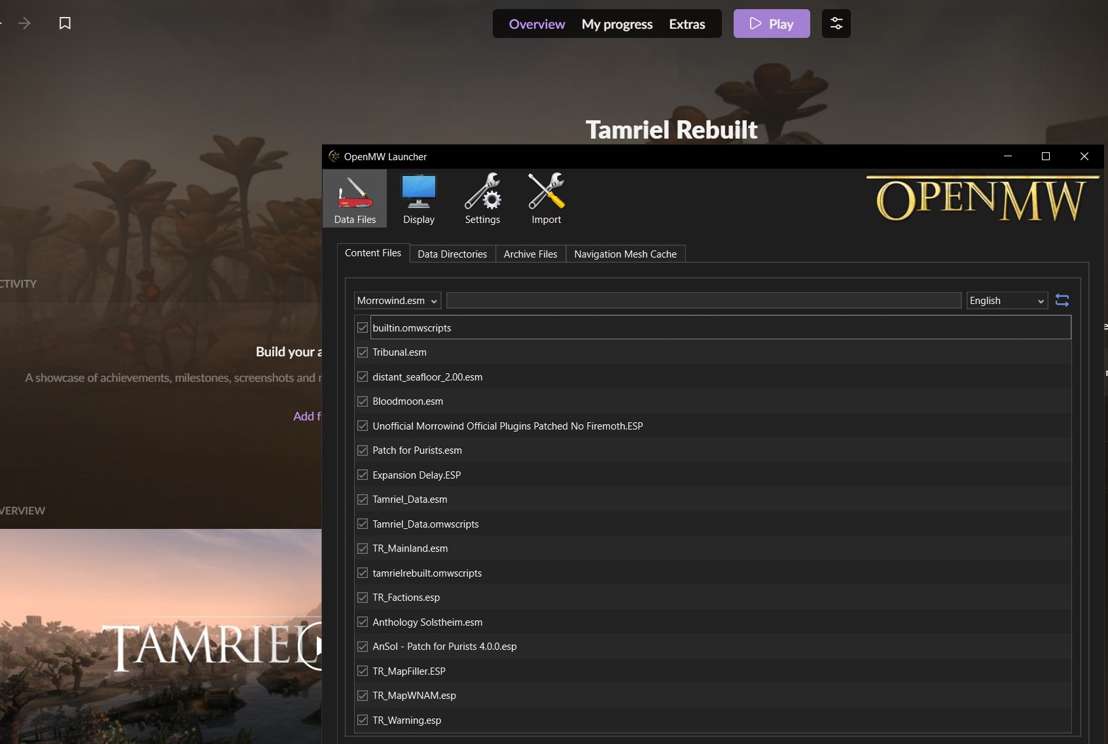Toggle TR_Warning.esp checkbox
This screenshot has width=1108, height=744.
click(x=363, y=720)
